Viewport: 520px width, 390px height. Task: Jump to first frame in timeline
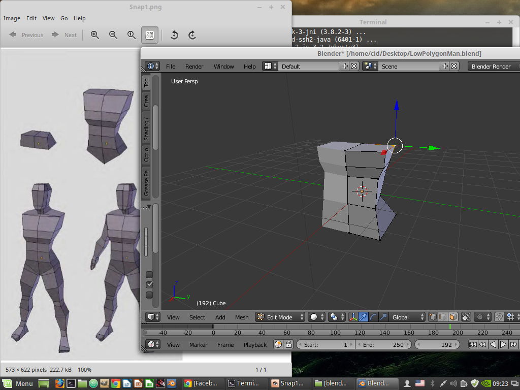(x=473, y=345)
